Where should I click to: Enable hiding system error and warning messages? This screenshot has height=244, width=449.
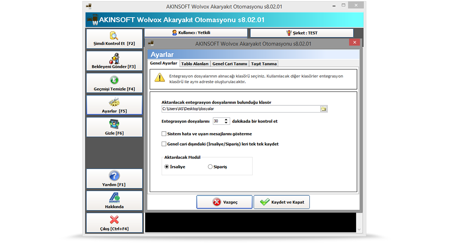pos(164,133)
